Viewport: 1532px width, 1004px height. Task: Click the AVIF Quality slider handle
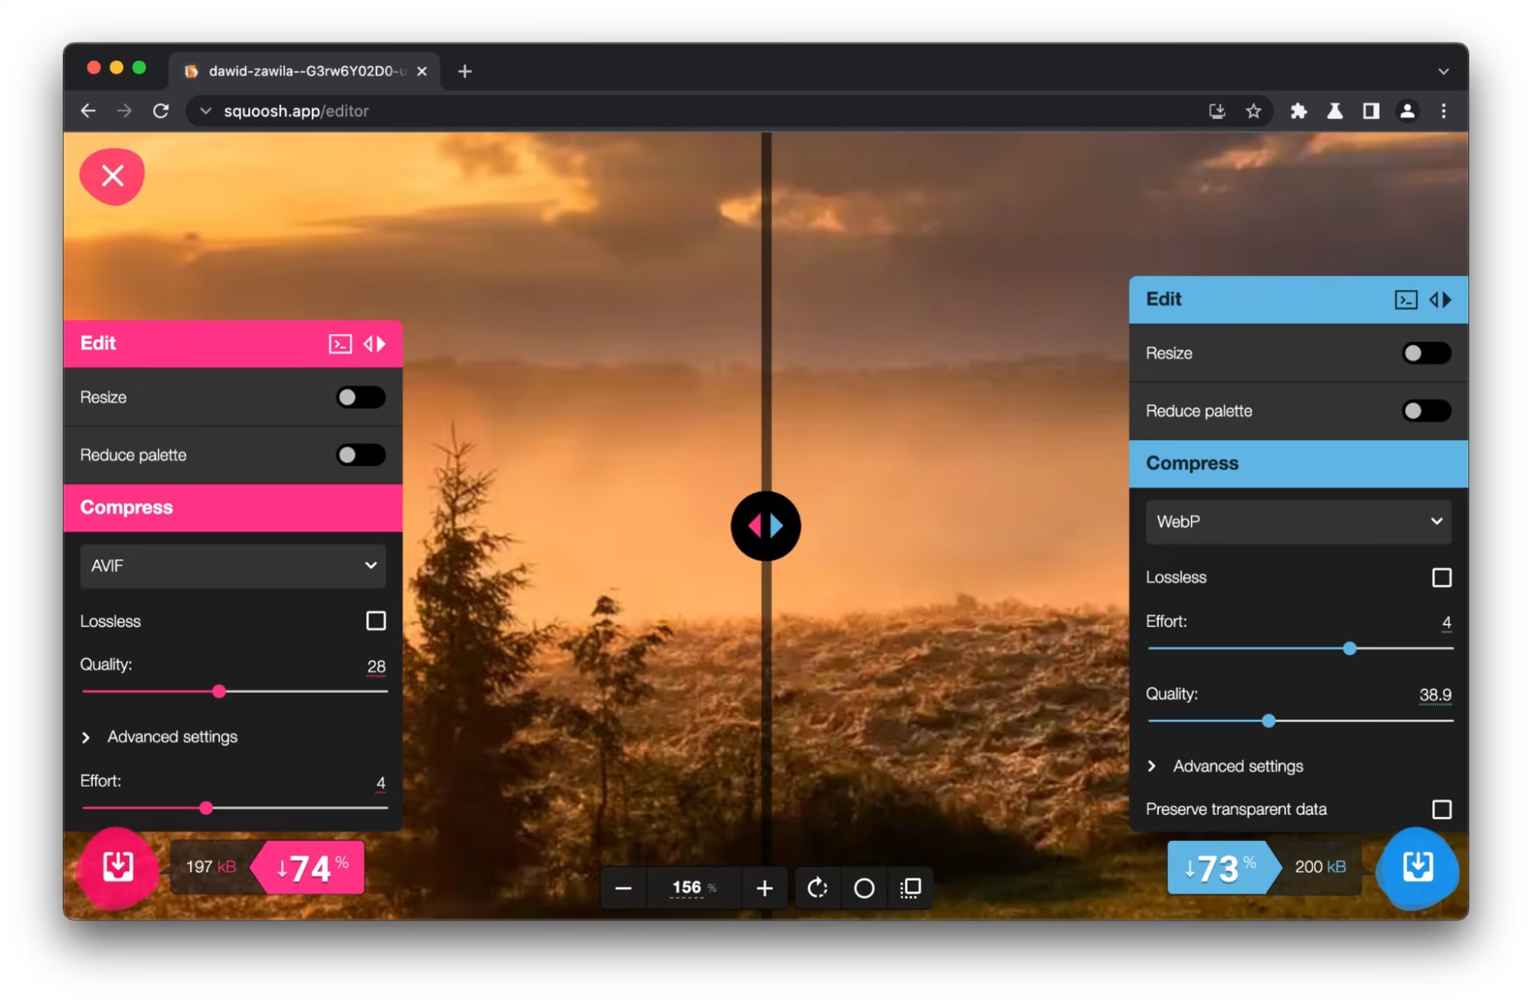[x=219, y=692]
